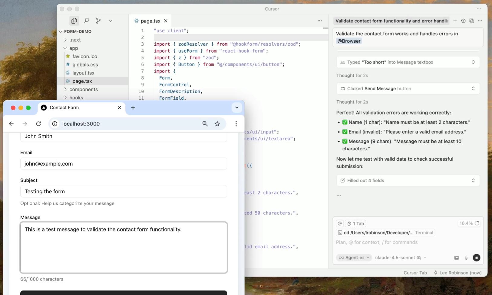
Task: Attach an image via image icon
Action: coord(457,258)
